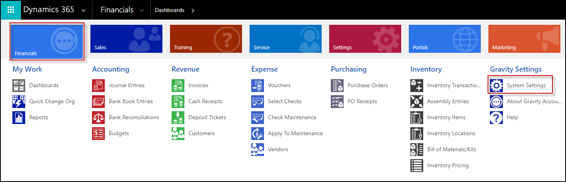Open the app launcher waffle icon
Image resolution: width=566 pixels, height=182 pixels.
coord(11,10)
